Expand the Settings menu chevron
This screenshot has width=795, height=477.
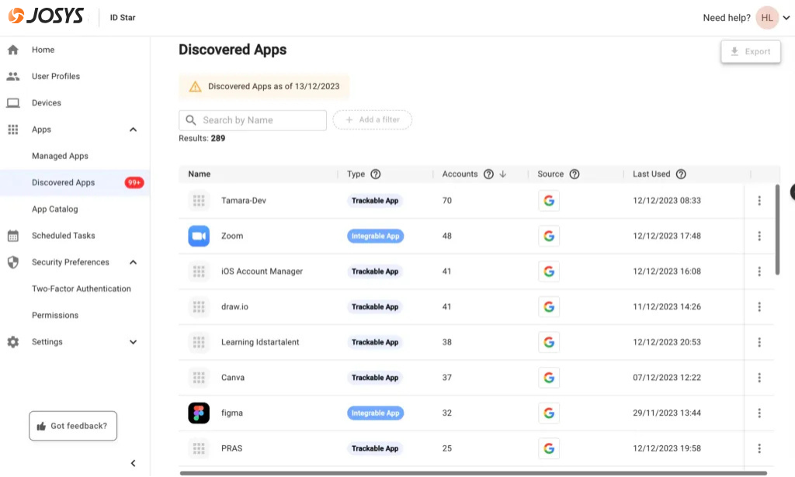(x=133, y=341)
